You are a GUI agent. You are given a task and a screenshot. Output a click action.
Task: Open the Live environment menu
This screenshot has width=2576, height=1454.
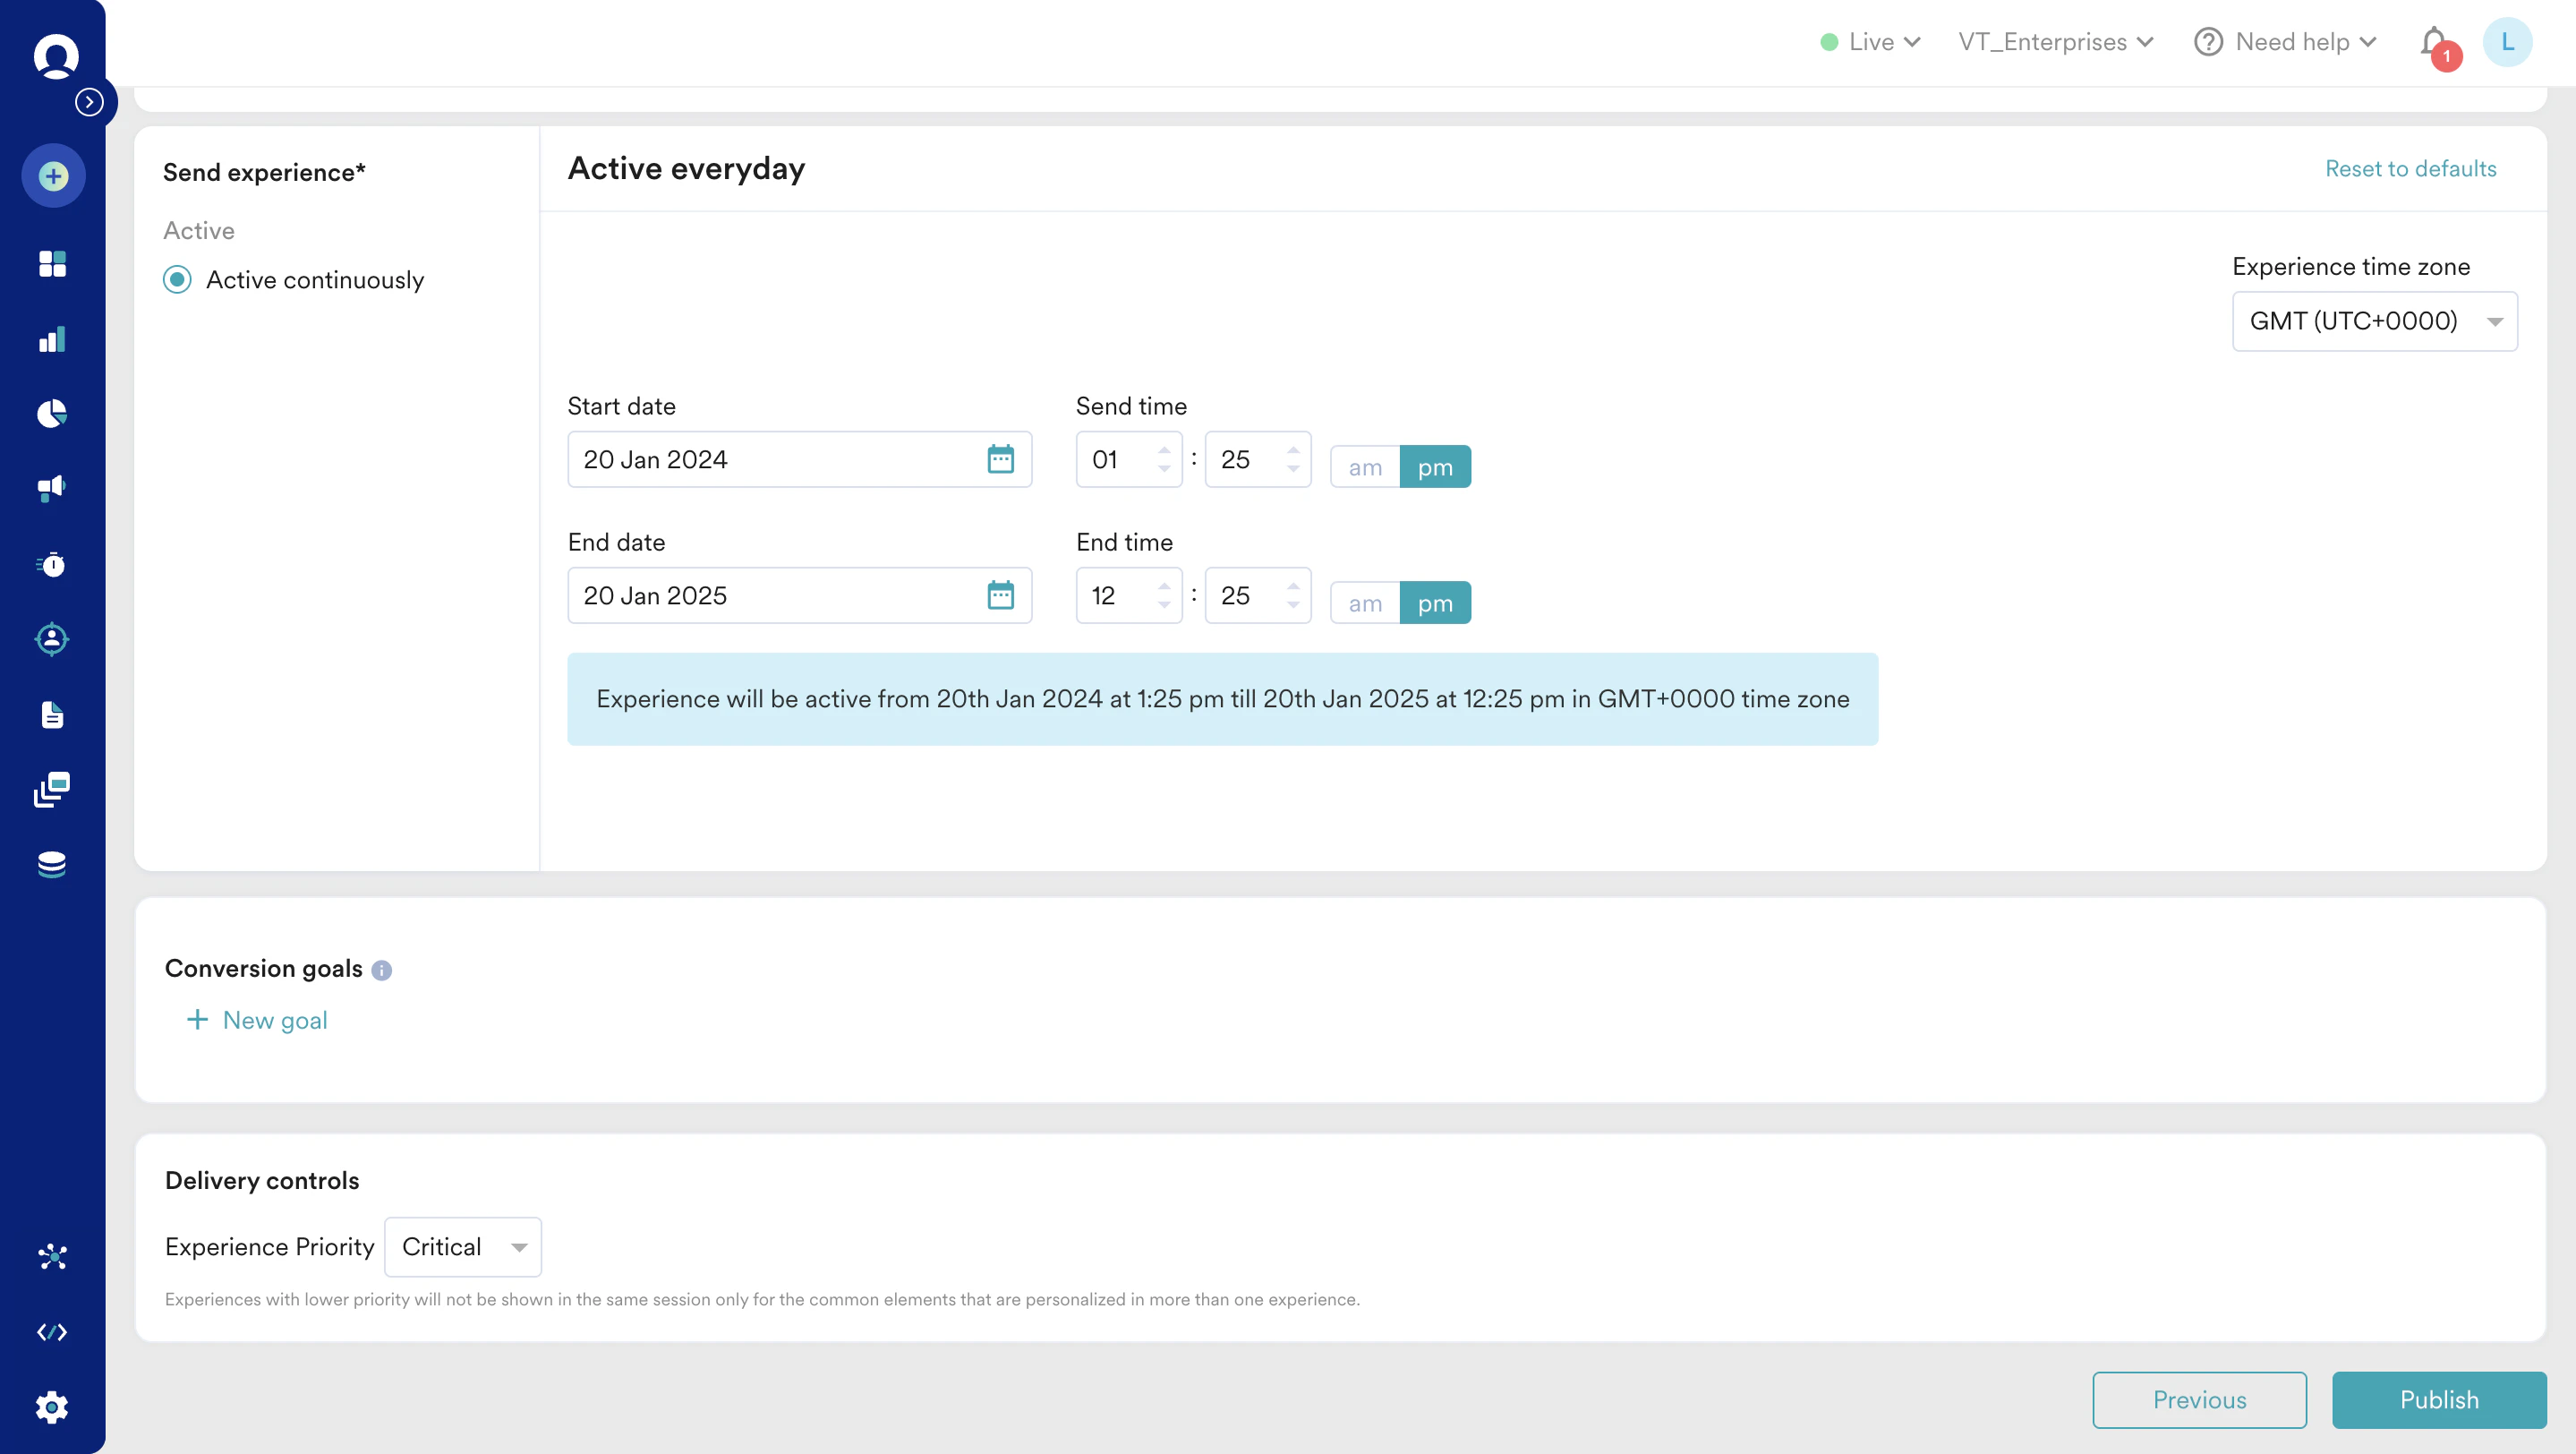tap(1870, 42)
